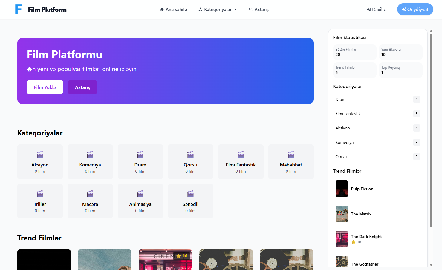The width and height of the screenshot is (442, 270).
Task: Click the Aksiyon category clapperboard icon
Action: (x=40, y=155)
